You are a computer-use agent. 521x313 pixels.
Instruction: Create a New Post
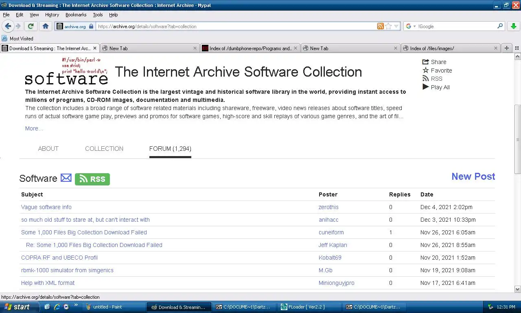tap(473, 176)
